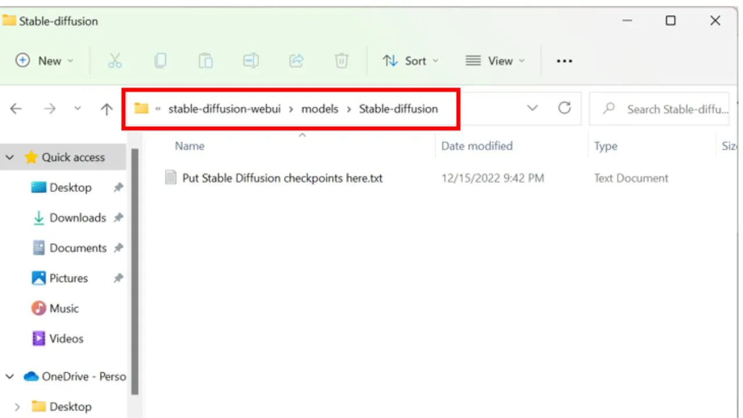Open the View layout dropdown
Image resolution: width=743 pixels, height=418 pixels.
tap(495, 60)
